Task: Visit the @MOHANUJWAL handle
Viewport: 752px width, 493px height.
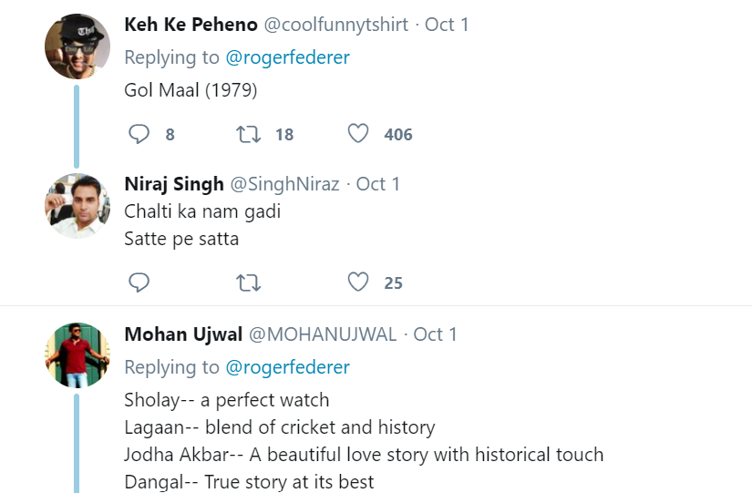Action: pos(324,334)
